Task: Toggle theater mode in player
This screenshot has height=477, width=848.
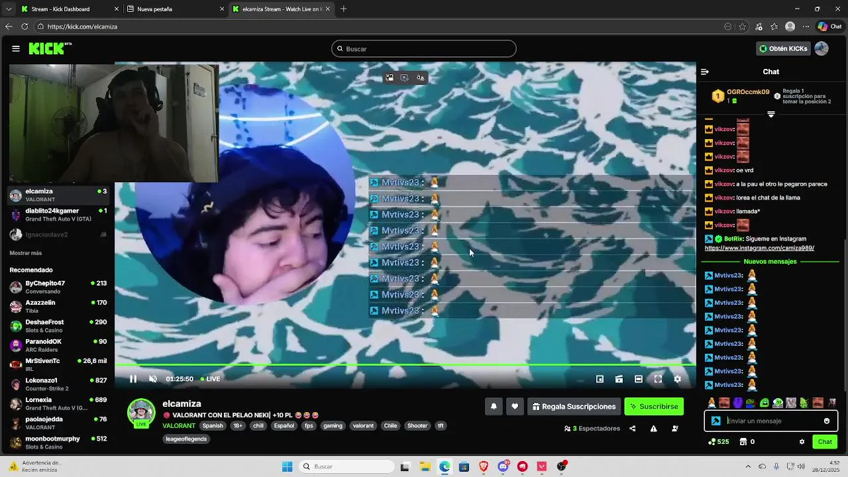Action: coord(638,379)
